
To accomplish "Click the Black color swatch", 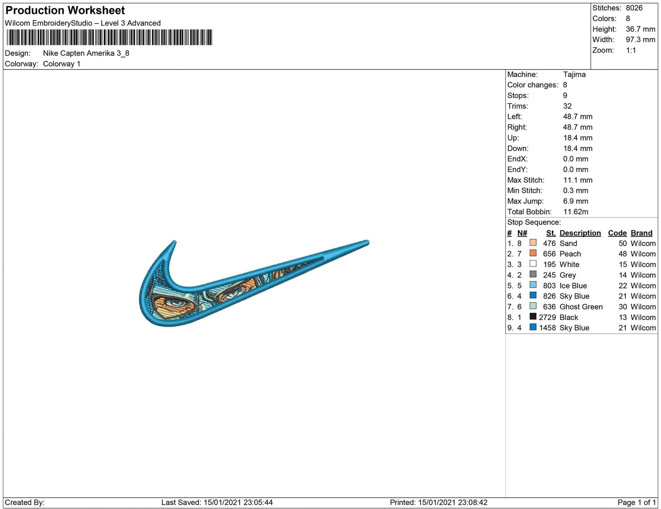I will pyautogui.click(x=533, y=316).
